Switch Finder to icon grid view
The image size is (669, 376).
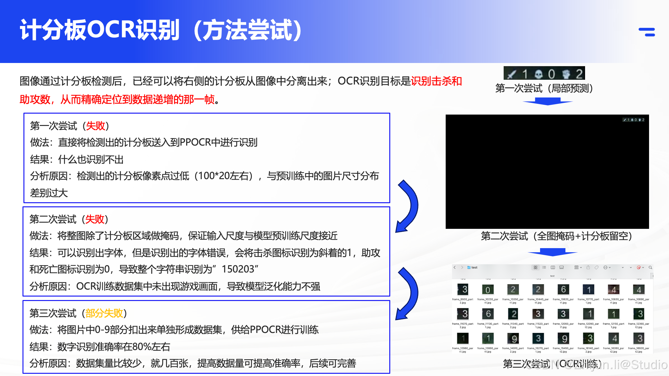tap(535, 267)
